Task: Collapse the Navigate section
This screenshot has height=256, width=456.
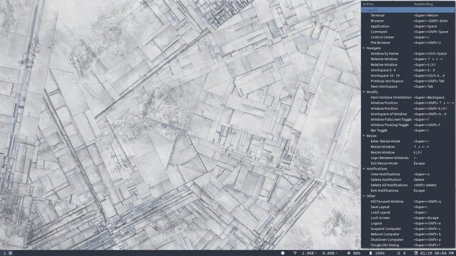Action: [364, 48]
